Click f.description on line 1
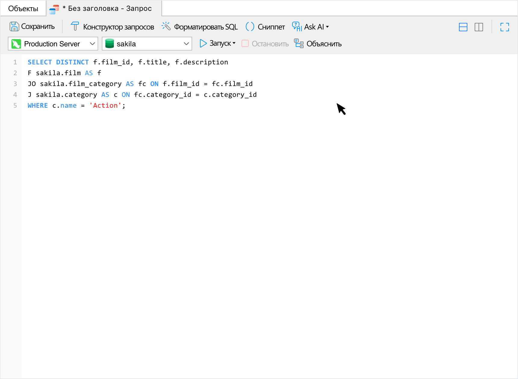Viewport: 518px width, 379px height. coord(201,62)
